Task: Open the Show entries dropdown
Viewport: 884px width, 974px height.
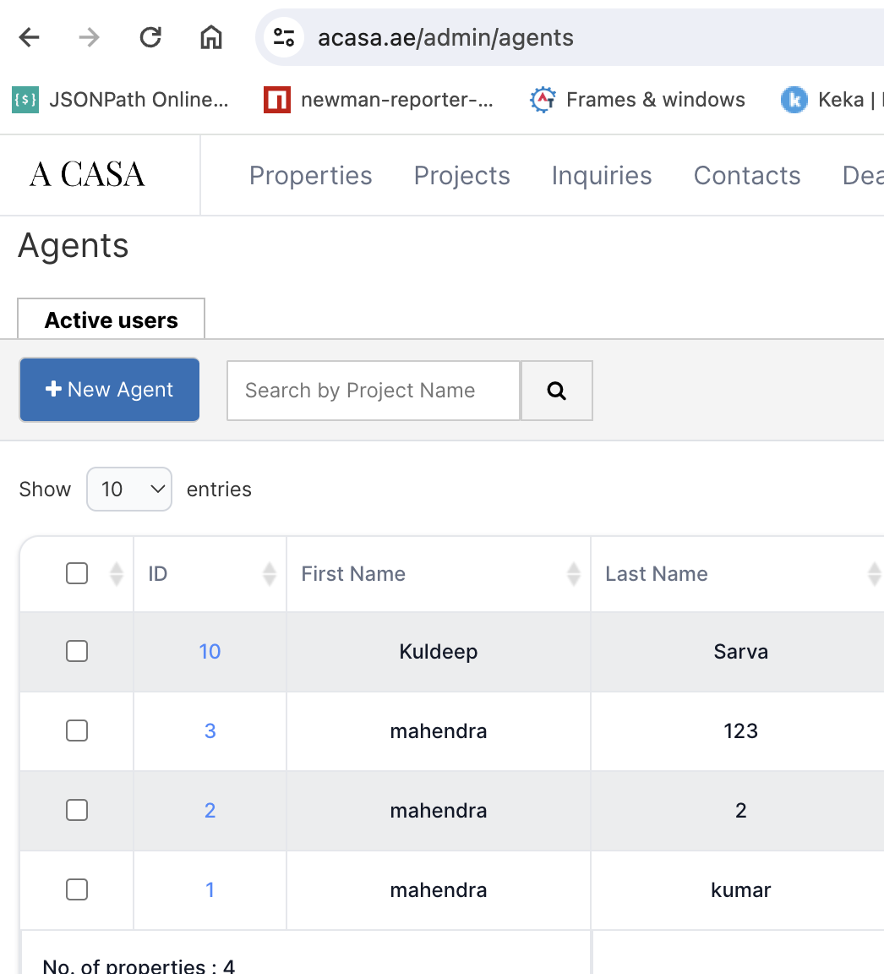Action: tap(129, 490)
